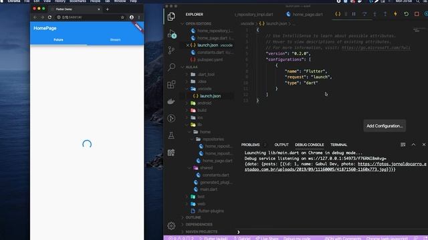
Task: Open the Manage gear icon
Action: 171,225
